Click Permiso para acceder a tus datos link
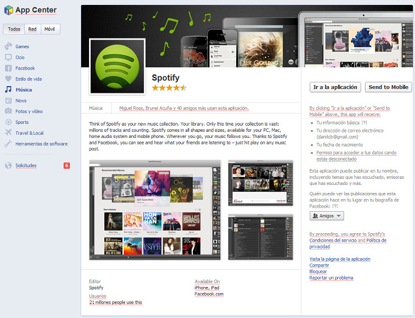 coord(356,156)
